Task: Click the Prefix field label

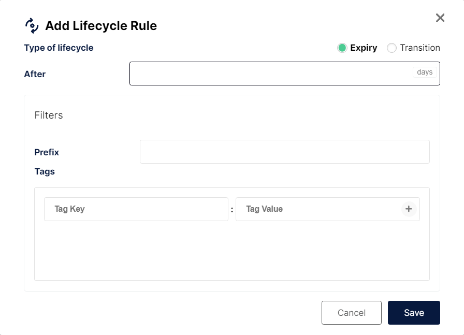Action: pyautogui.click(x=47, y=152)
